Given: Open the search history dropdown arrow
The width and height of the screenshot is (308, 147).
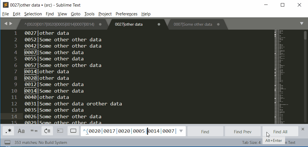Looking at the screenshot, I should tap(181, 131).
